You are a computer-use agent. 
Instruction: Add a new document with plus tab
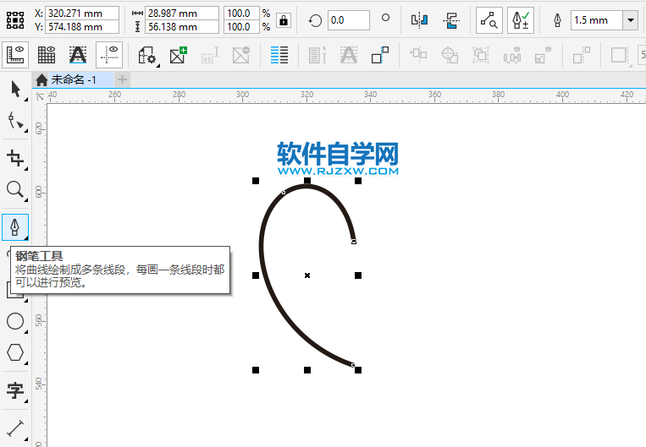tap(122, 79)
